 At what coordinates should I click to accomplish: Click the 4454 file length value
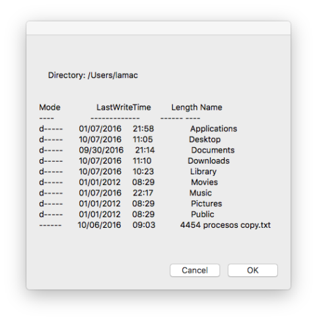190,225
